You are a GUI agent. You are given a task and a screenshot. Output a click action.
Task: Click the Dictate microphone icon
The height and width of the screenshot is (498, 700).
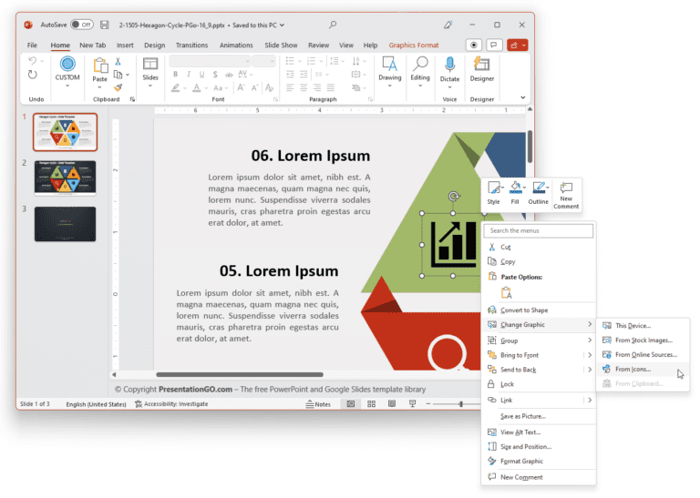pos(449,65)
